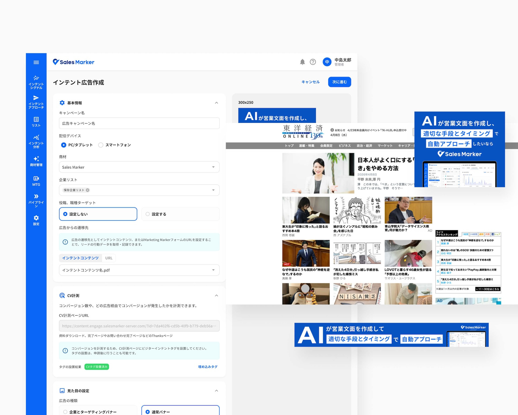Open the notifications bell
The width and height of the screenshot is (518, 415).
[302, 62]
